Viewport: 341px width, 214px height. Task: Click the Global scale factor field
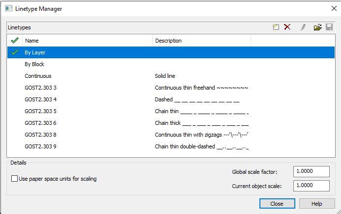[311, 171]
